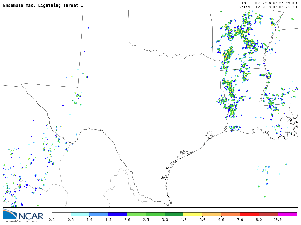This screenshot has width=301, height=225.
Task: Open the ensemble.ucar.edu link text
Action: [x=21, y=221]
